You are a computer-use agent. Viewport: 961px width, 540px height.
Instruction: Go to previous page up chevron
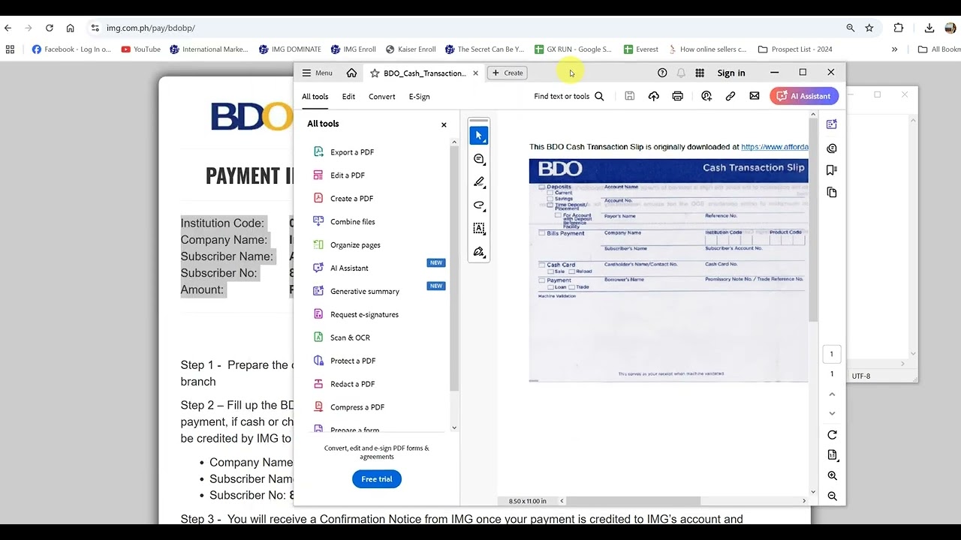click(x=832, y=394)
